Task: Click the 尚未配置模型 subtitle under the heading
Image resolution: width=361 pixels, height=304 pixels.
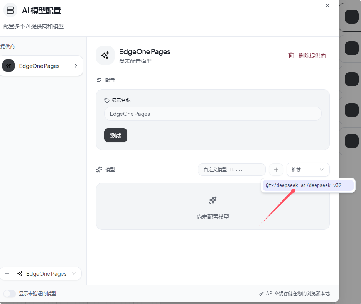Action: point(135,61)
